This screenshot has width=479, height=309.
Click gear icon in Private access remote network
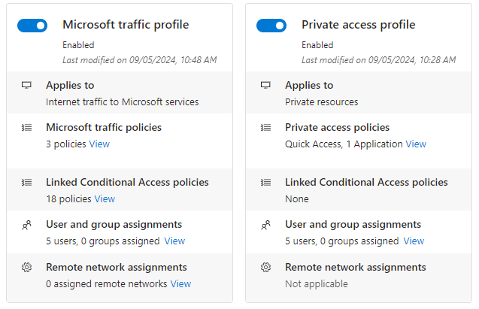265,268
